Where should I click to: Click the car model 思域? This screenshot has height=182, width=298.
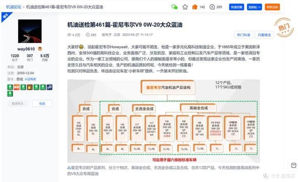[x=20, y=79]
